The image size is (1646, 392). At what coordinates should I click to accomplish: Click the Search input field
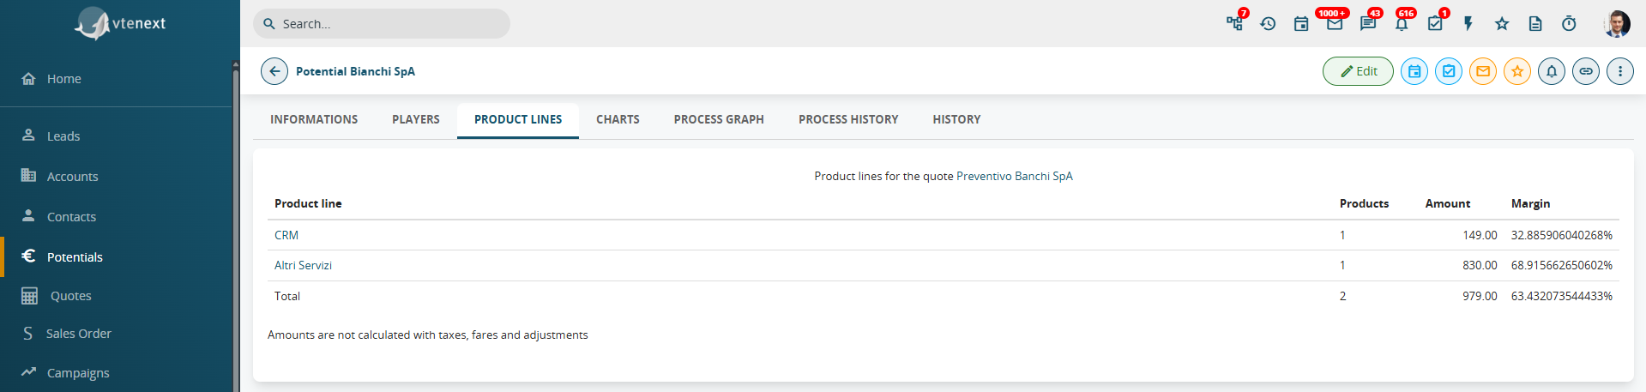(x=382, y=24)
